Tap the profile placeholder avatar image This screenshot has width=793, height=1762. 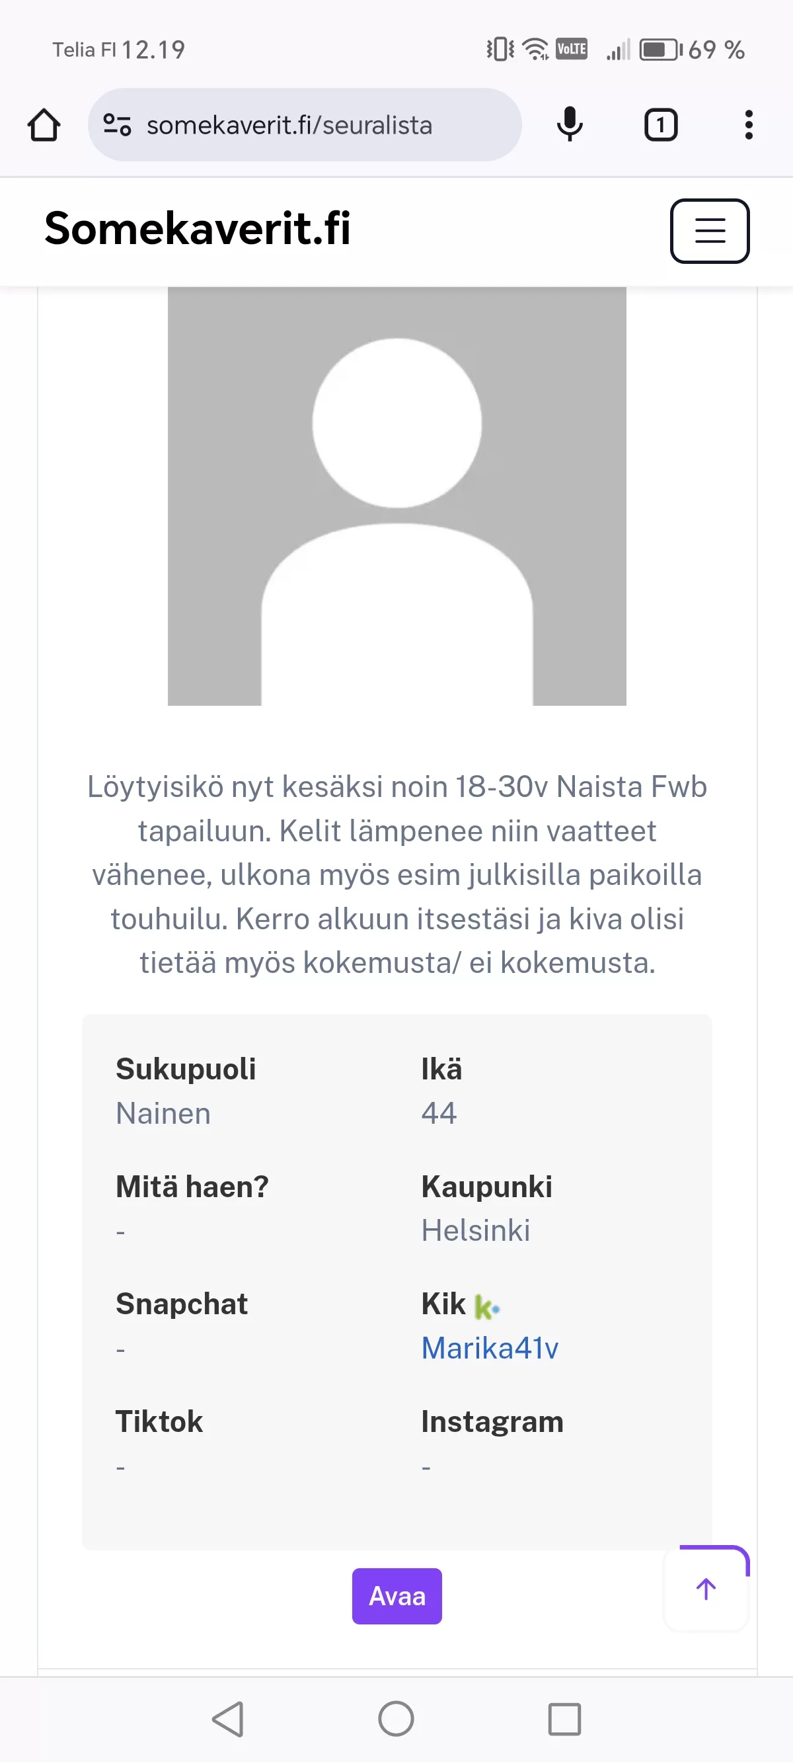pos(397,496)
